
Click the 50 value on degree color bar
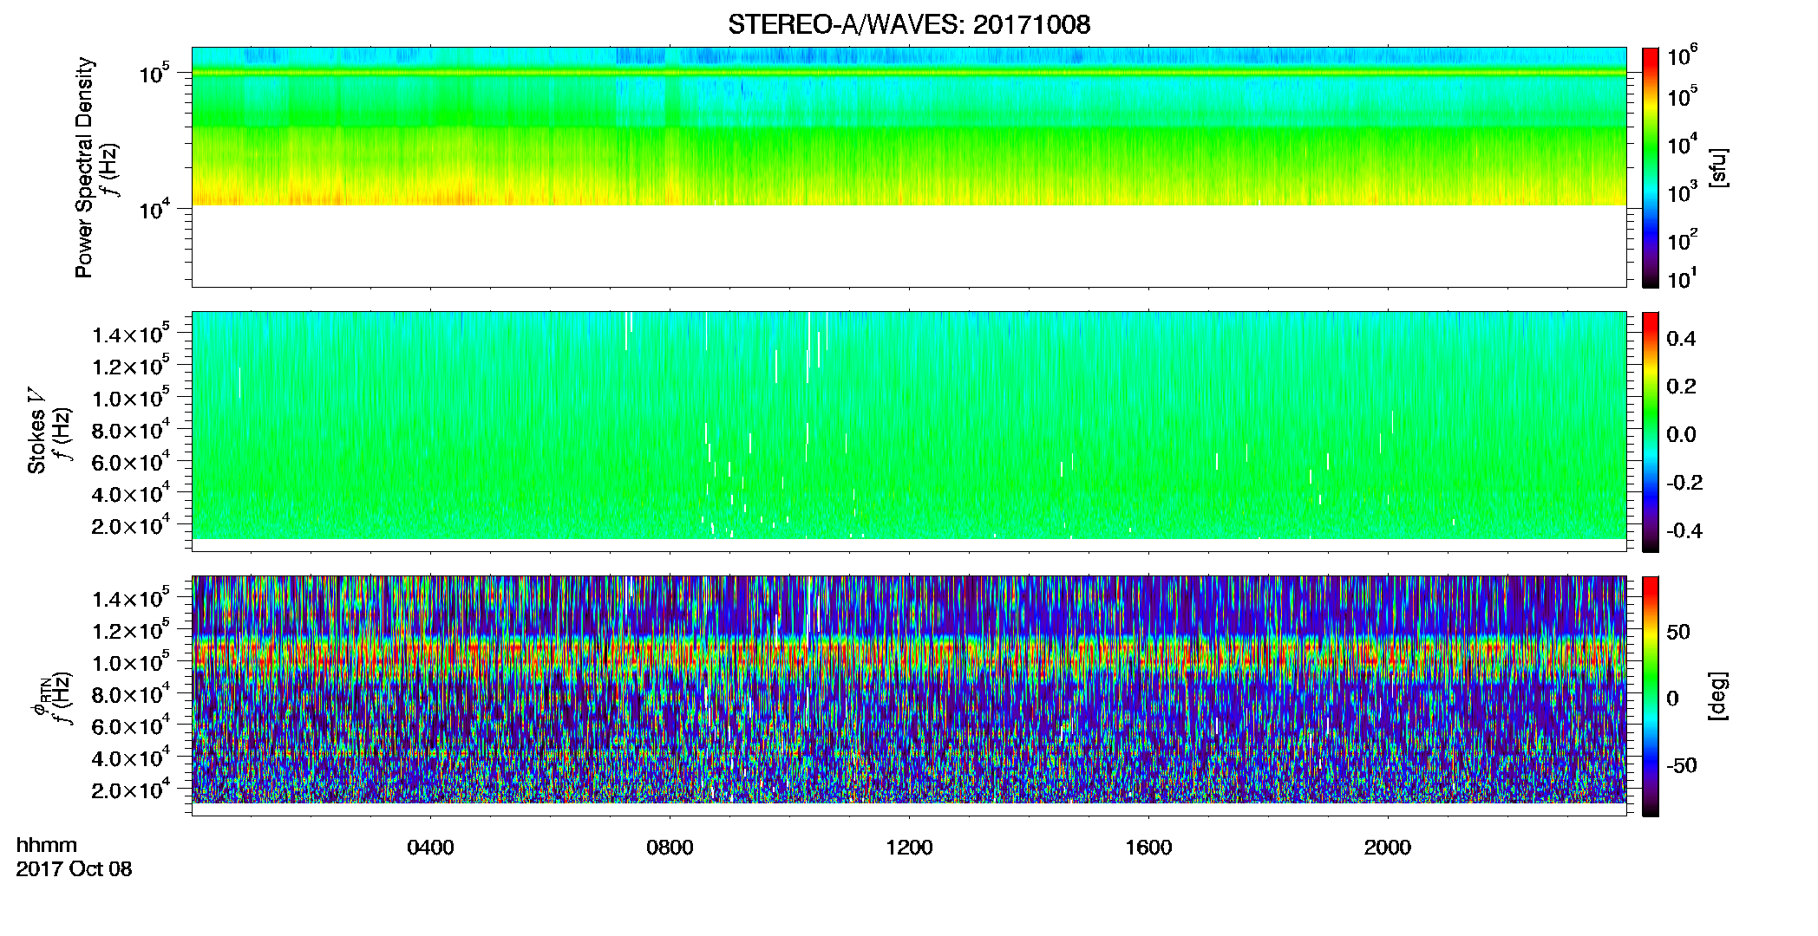pyautogui.click(x=1678, y=632)
